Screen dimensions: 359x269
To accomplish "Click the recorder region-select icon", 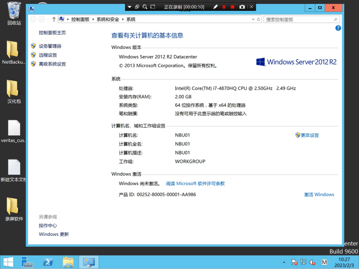I will [153, 7].
